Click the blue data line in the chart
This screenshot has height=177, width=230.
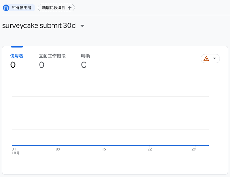(x=110, y=145)
